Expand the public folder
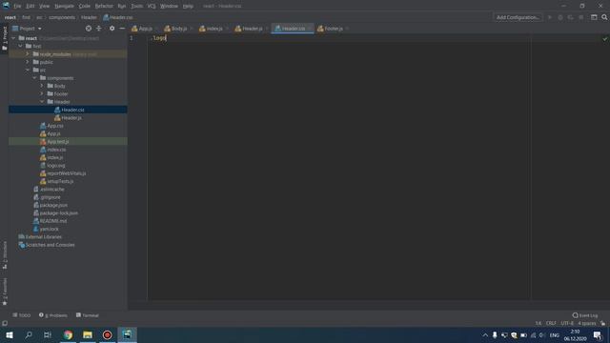Screen dimensions: 610x343 click(28, 62)
